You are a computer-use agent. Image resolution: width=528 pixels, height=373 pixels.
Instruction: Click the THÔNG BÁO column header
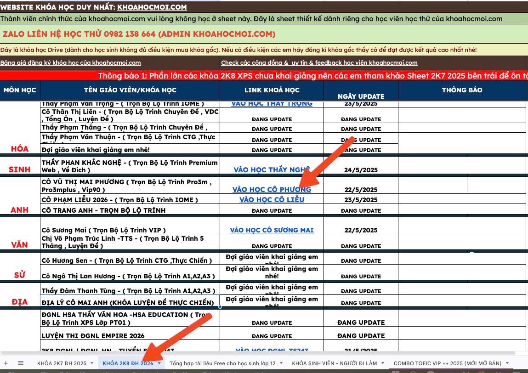[x=462, y=90]
